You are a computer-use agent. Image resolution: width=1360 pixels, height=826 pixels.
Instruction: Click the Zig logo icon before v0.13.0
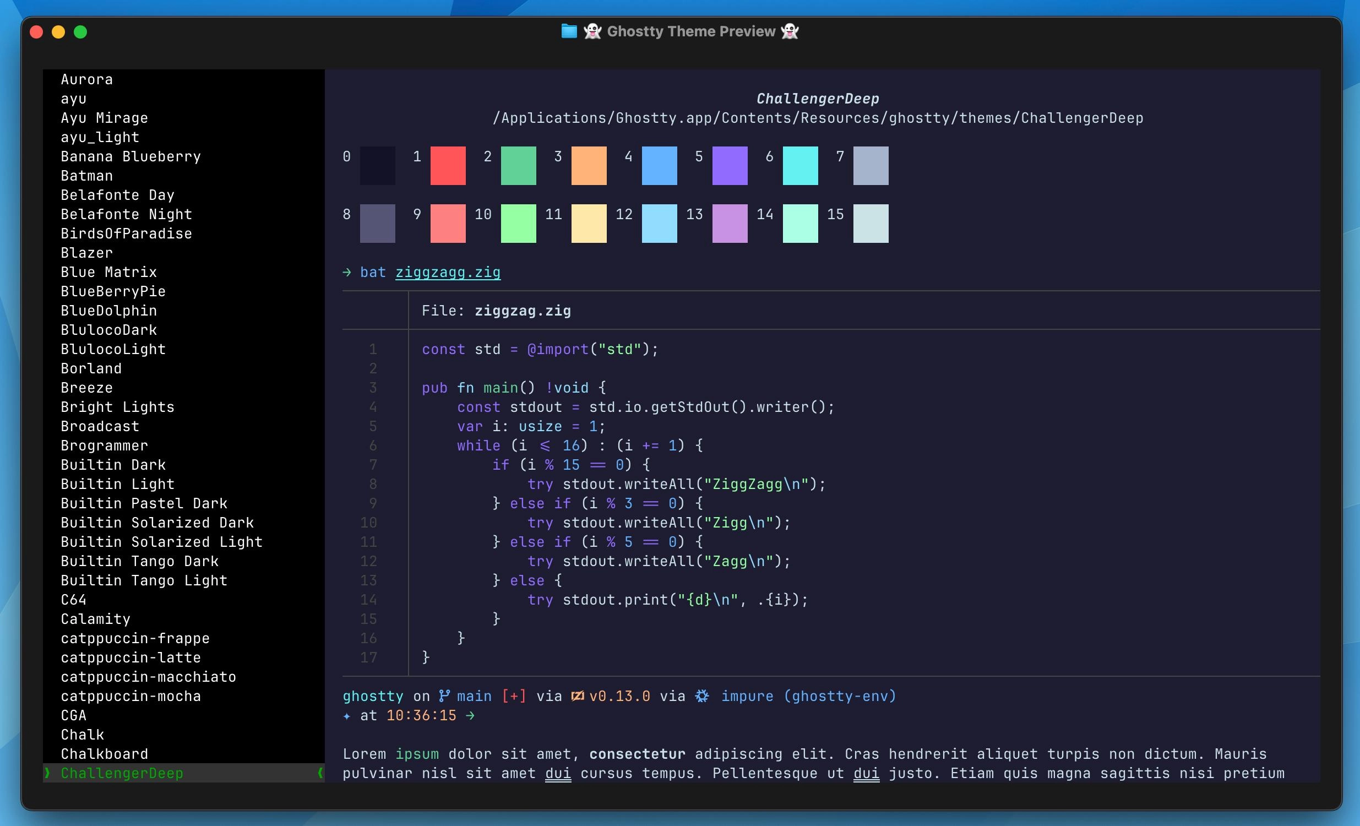pyautogui.click(x=578, y=696)
